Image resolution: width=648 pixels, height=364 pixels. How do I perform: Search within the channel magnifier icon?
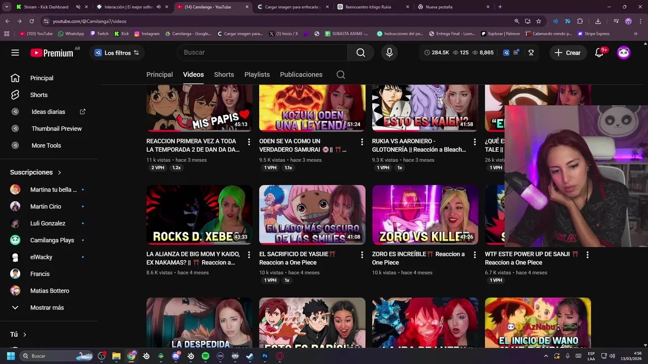(x=341, y=74)
